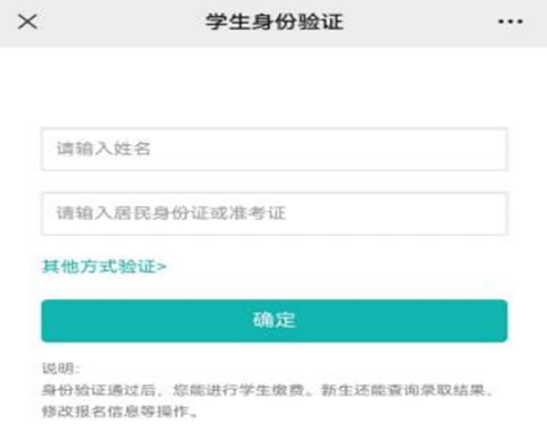
Task: Open the three-dot more options menu
Action: coord(510,22)
